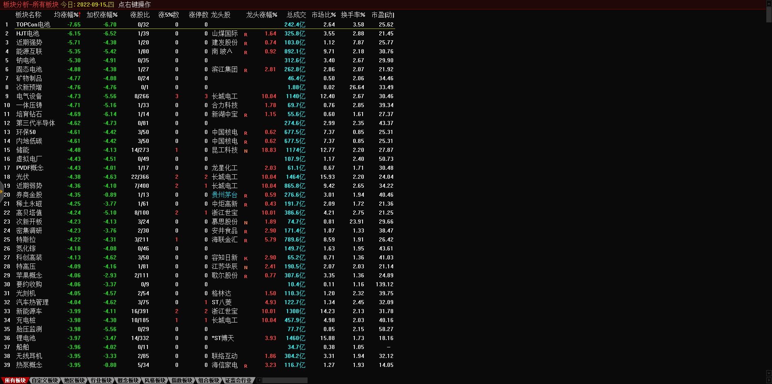
Task: Click the tab strip scroll-left arrow
Action: [260, 380]
